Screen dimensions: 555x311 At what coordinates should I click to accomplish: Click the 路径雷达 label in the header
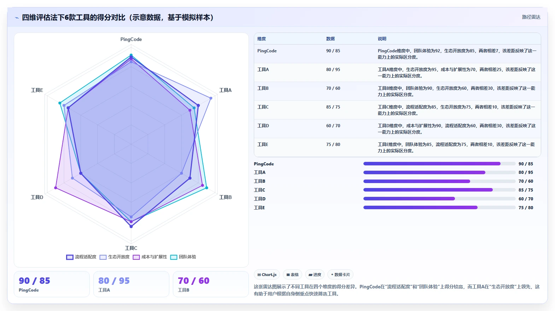click(x=531, y=17)
